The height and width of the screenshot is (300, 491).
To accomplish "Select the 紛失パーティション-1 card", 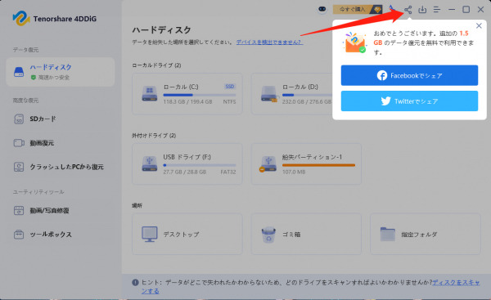I will 306,163.
